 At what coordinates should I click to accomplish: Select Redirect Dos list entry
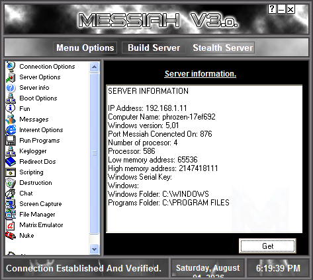[x=38, y=162]
